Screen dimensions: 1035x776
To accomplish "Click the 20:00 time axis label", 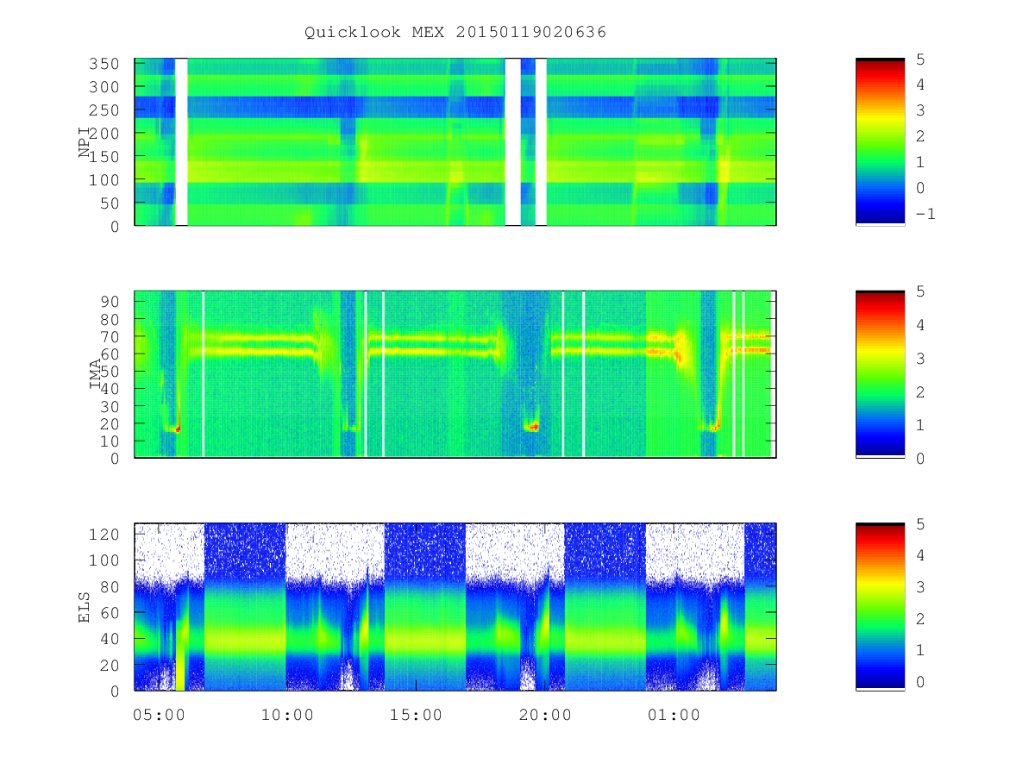I will pyautogui.click(x=544, y=716).
